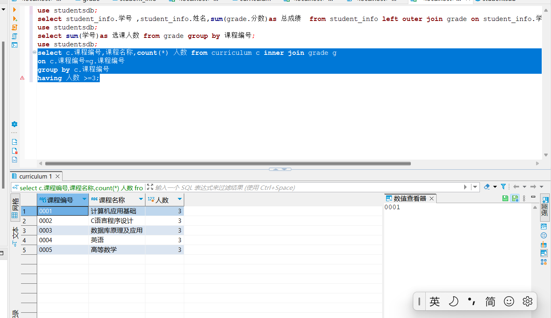The width and height of the screenshot is (551, 318).
Task: Select cell 0004 in the results grid
Action: click(x=63, y=240)
